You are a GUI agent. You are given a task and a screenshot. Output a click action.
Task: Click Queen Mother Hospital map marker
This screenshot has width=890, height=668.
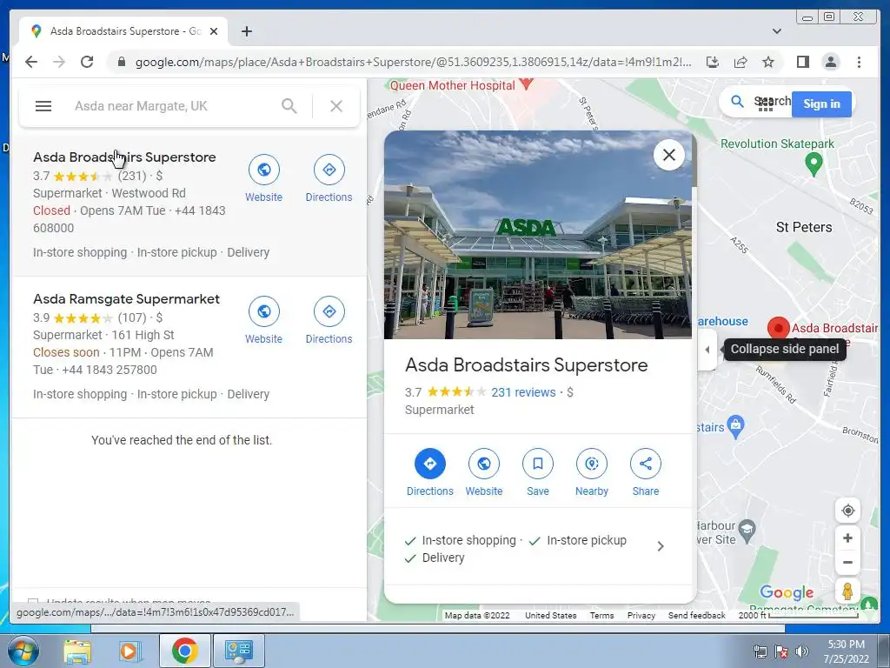[527, 84]
